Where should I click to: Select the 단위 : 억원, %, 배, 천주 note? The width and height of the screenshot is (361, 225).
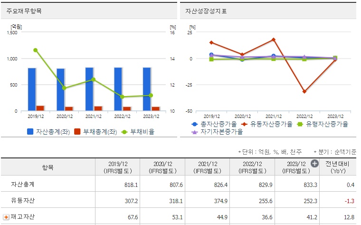[270, 152]
